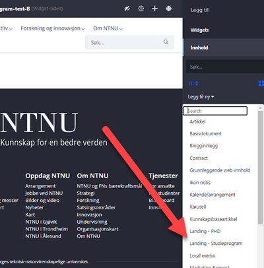Open the Nyheter footer link

pyautogui.click(x=34, y=207)
